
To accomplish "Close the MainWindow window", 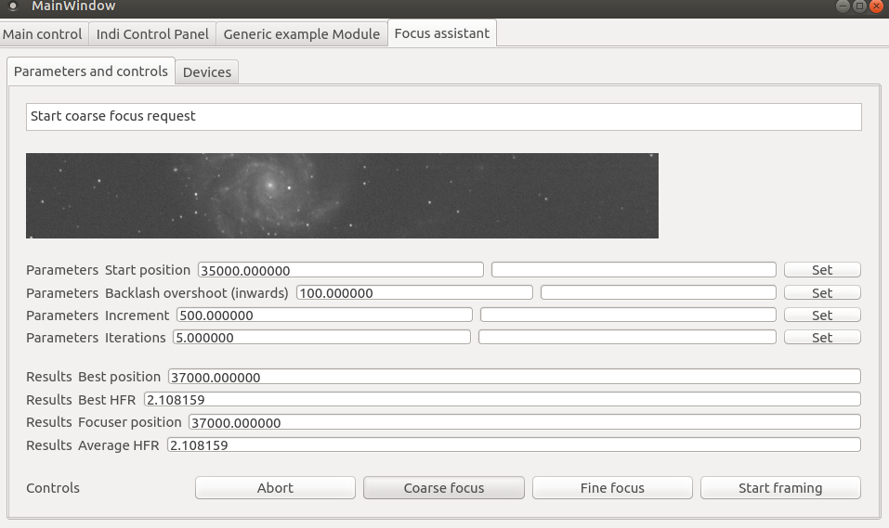I will point(876,6).
